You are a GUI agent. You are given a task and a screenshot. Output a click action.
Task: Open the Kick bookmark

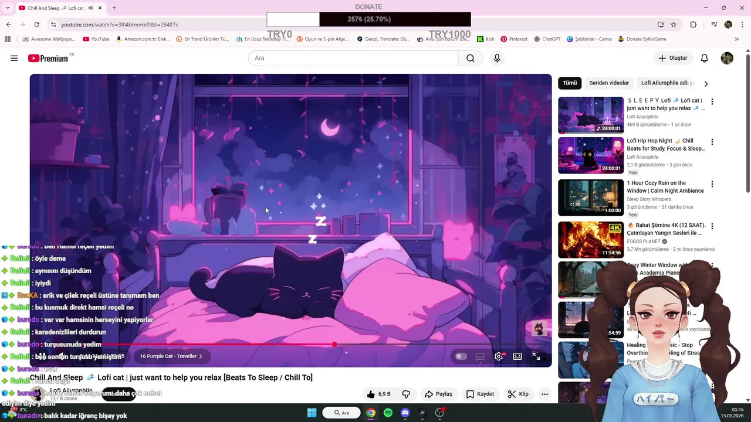pyautogui.click(x=486, y=39)
